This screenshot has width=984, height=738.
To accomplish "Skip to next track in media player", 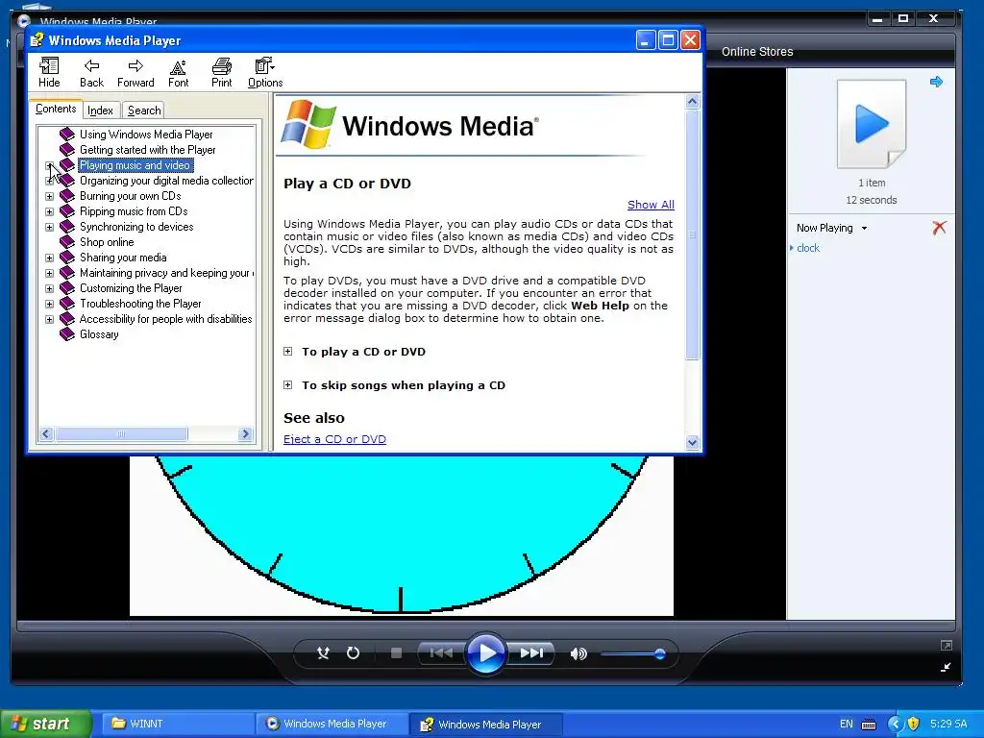I will pos(531,653).
